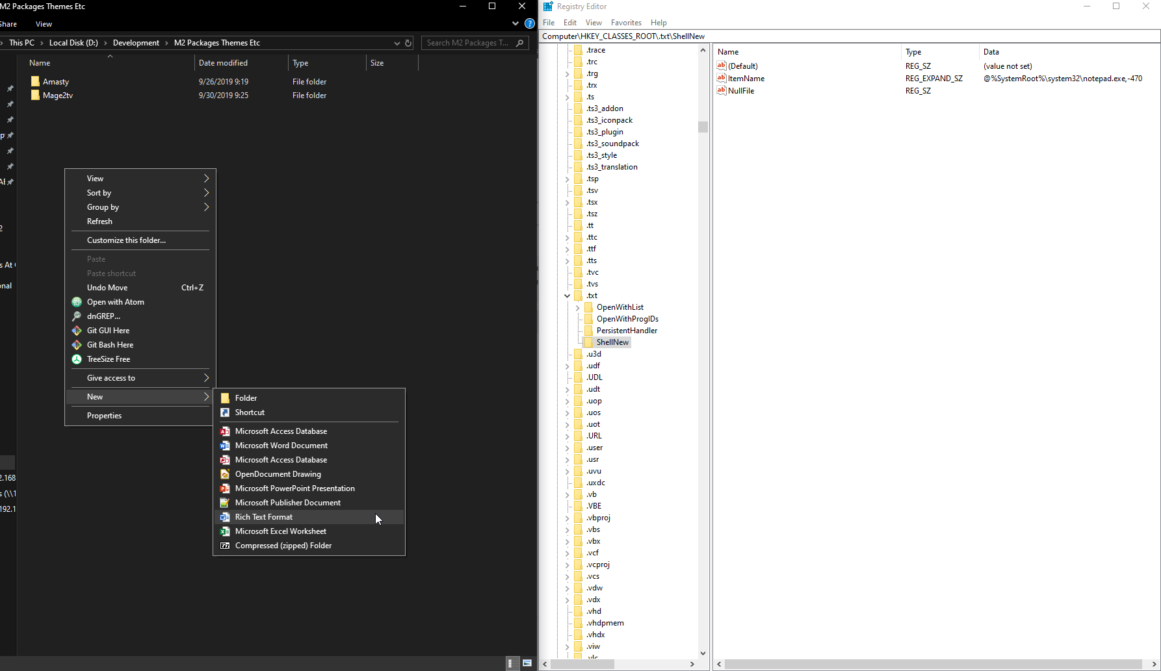Select the ShellNew registry key
This screenshot has height=671, width=1161.
(612, 342)
